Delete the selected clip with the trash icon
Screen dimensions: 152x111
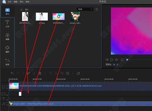pyautogui.click(x=40, y=73)
